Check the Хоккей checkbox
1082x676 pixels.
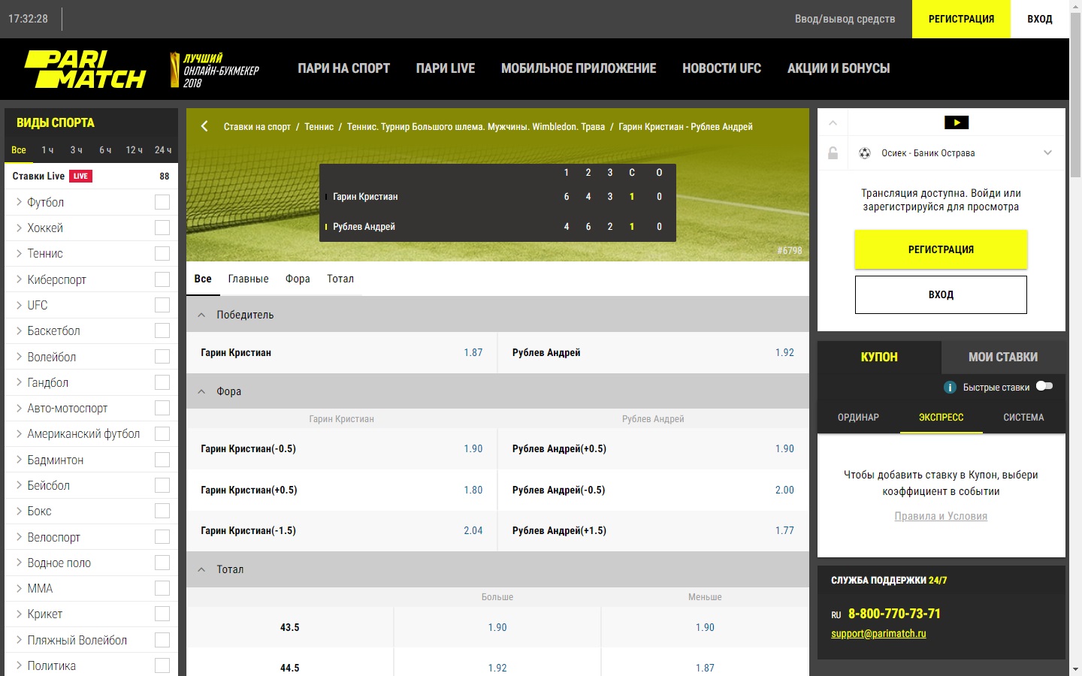point(162,228)
